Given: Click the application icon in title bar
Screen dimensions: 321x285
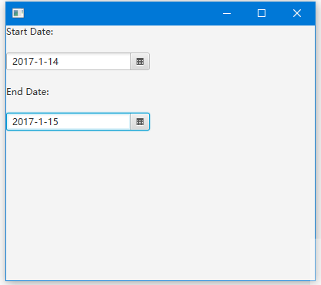Looking at the screenshot, I should 18,13.
